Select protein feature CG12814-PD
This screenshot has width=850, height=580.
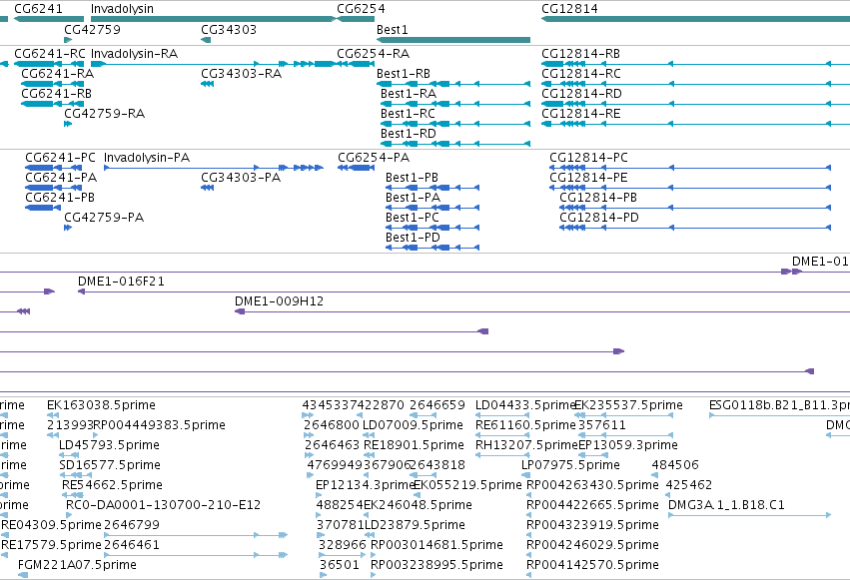(x=599, y=218)
